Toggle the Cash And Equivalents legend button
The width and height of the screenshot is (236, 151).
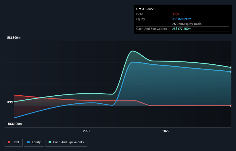point(66,142)
